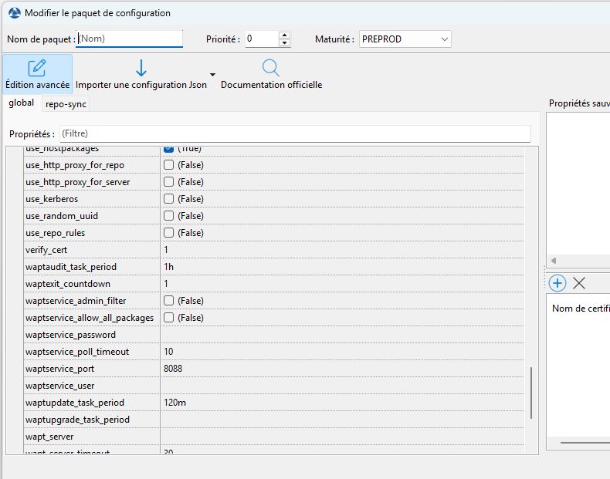Click the properties list vertical scrollbar
Image resolution: width=610 pixels, height=479 pixels.
[531, 392]
